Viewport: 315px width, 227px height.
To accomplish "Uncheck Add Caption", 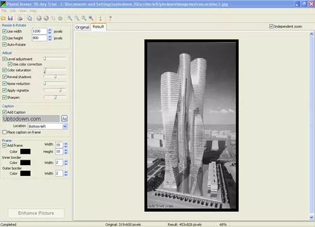I will [x=4, y=112].
